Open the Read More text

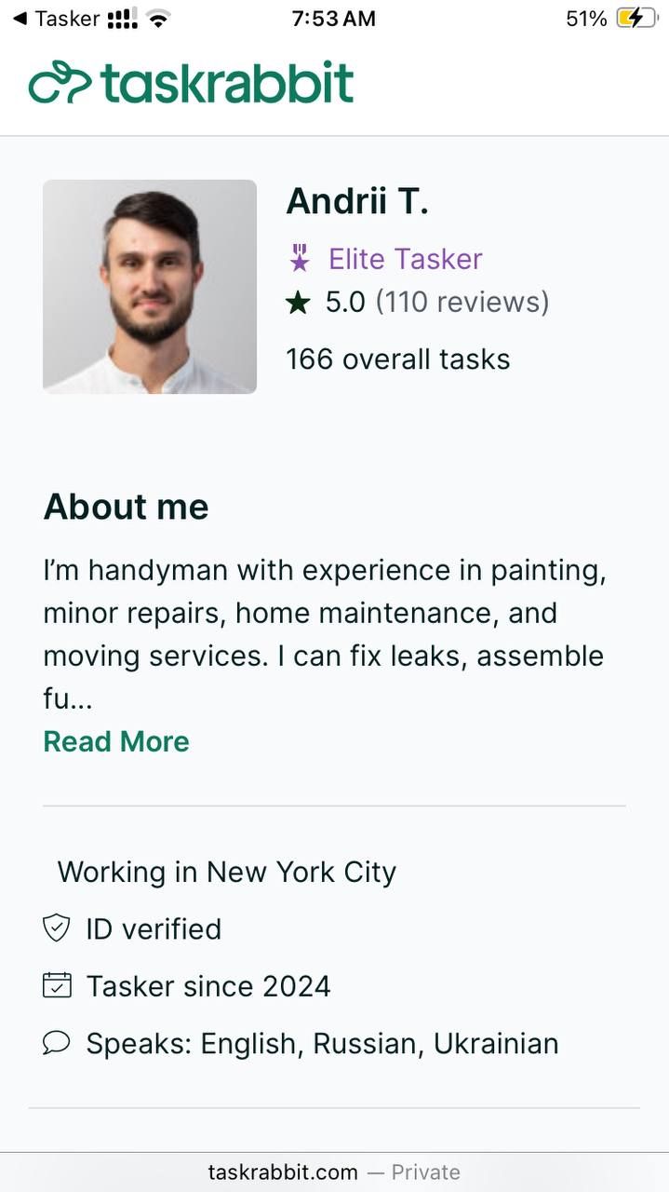115,741
